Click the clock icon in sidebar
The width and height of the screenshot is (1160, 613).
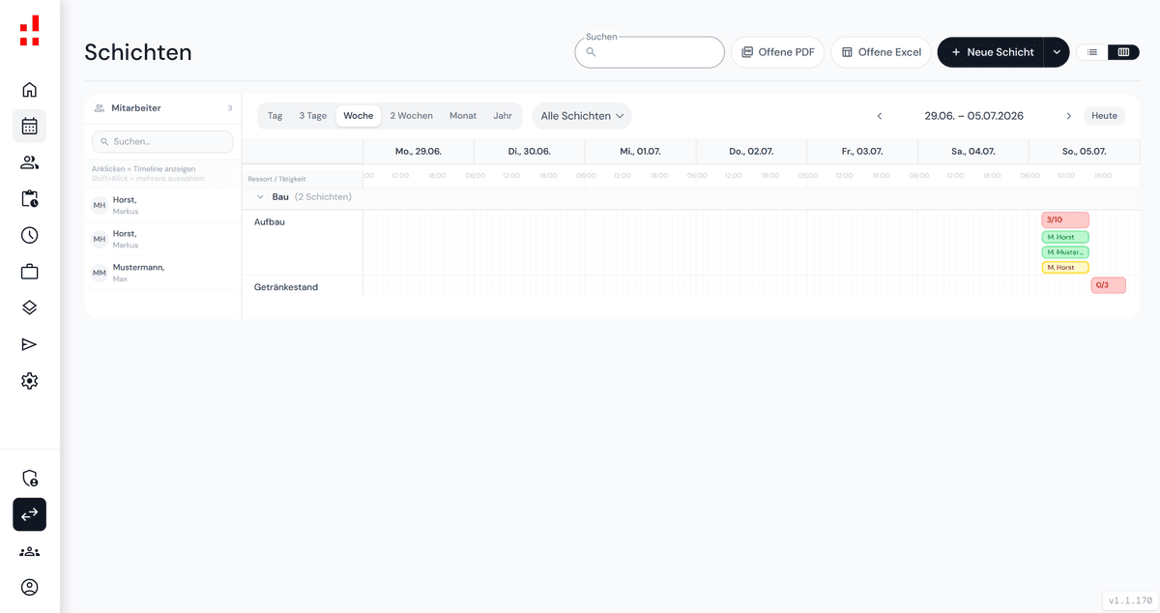click(29, 235)
